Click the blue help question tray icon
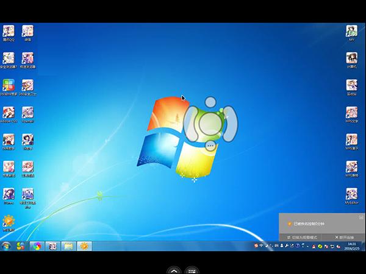Screen dimensions: 366x274 coord(298,246)
